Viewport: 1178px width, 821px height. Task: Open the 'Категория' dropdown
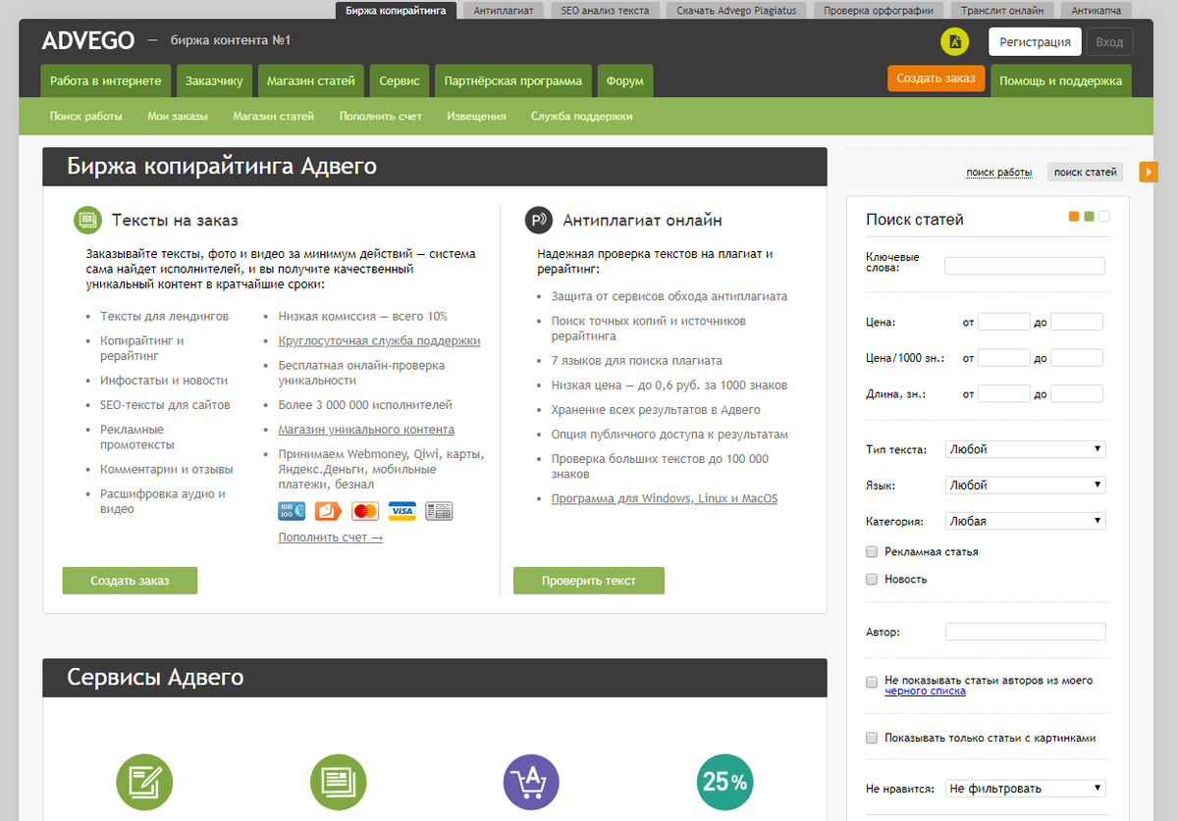(1026, 521)
